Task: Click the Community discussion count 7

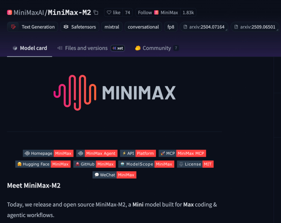Action: tap(176, 48)
